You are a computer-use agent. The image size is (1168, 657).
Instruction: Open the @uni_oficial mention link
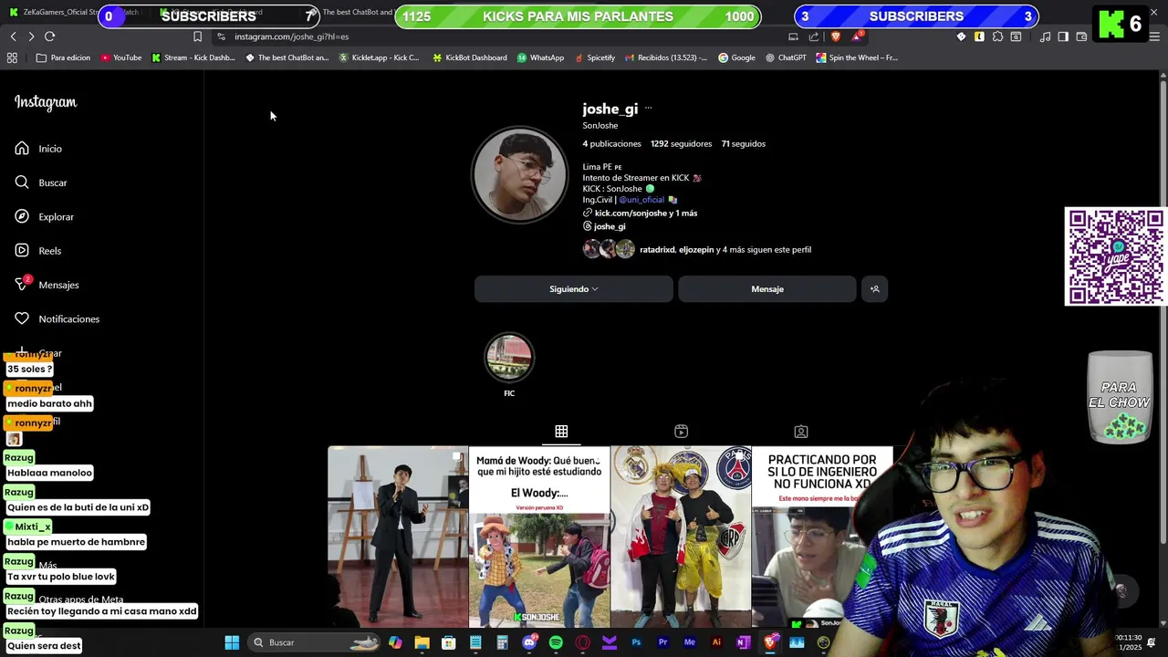(x=641, y=200)
